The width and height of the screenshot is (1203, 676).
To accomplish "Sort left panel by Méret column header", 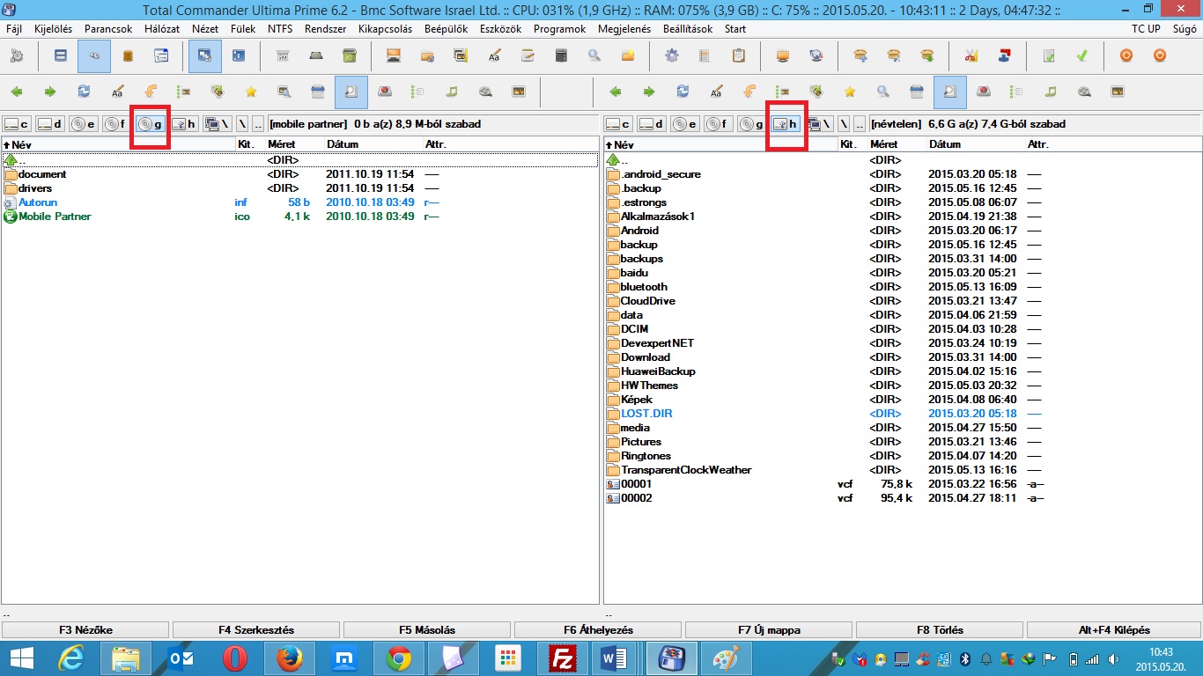I will coord(294,144).
